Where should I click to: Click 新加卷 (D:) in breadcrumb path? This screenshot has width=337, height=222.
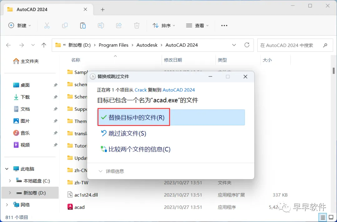click(80, 45)
